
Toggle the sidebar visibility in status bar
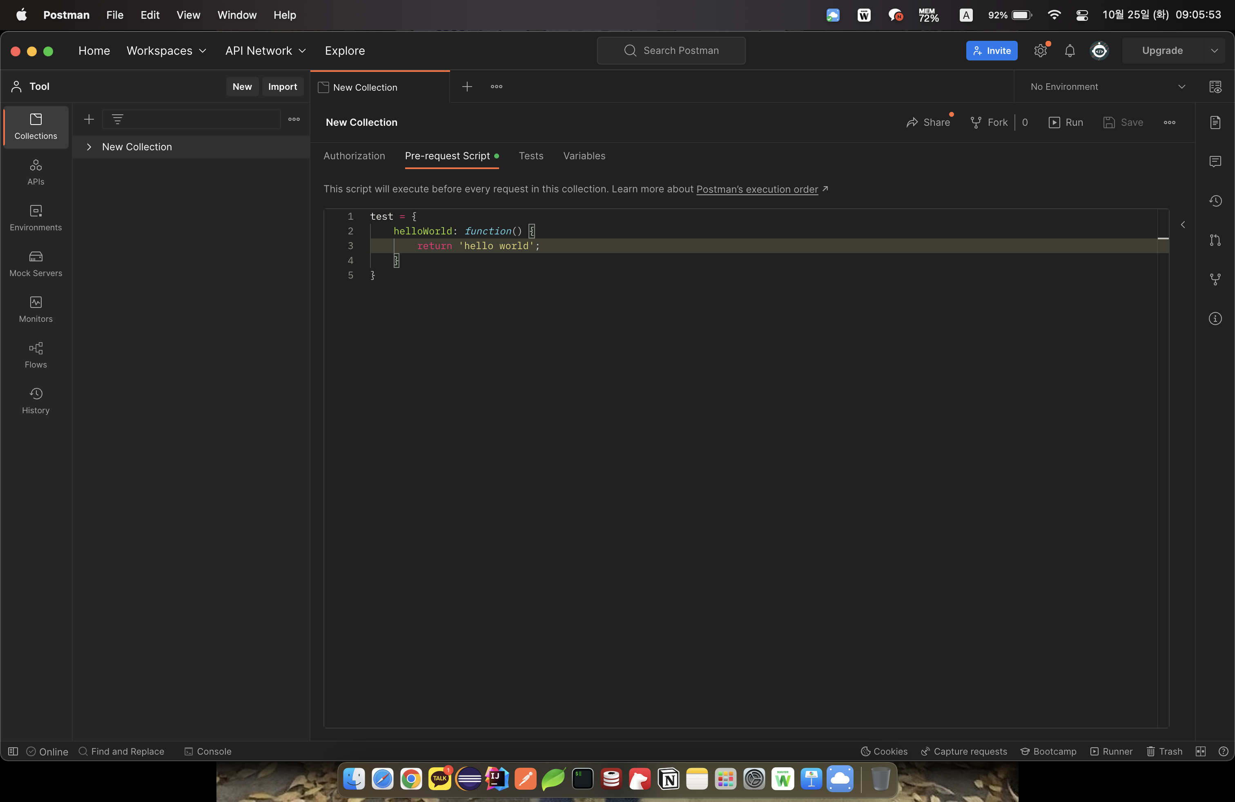pyautogui.click(x=13, y=751)
